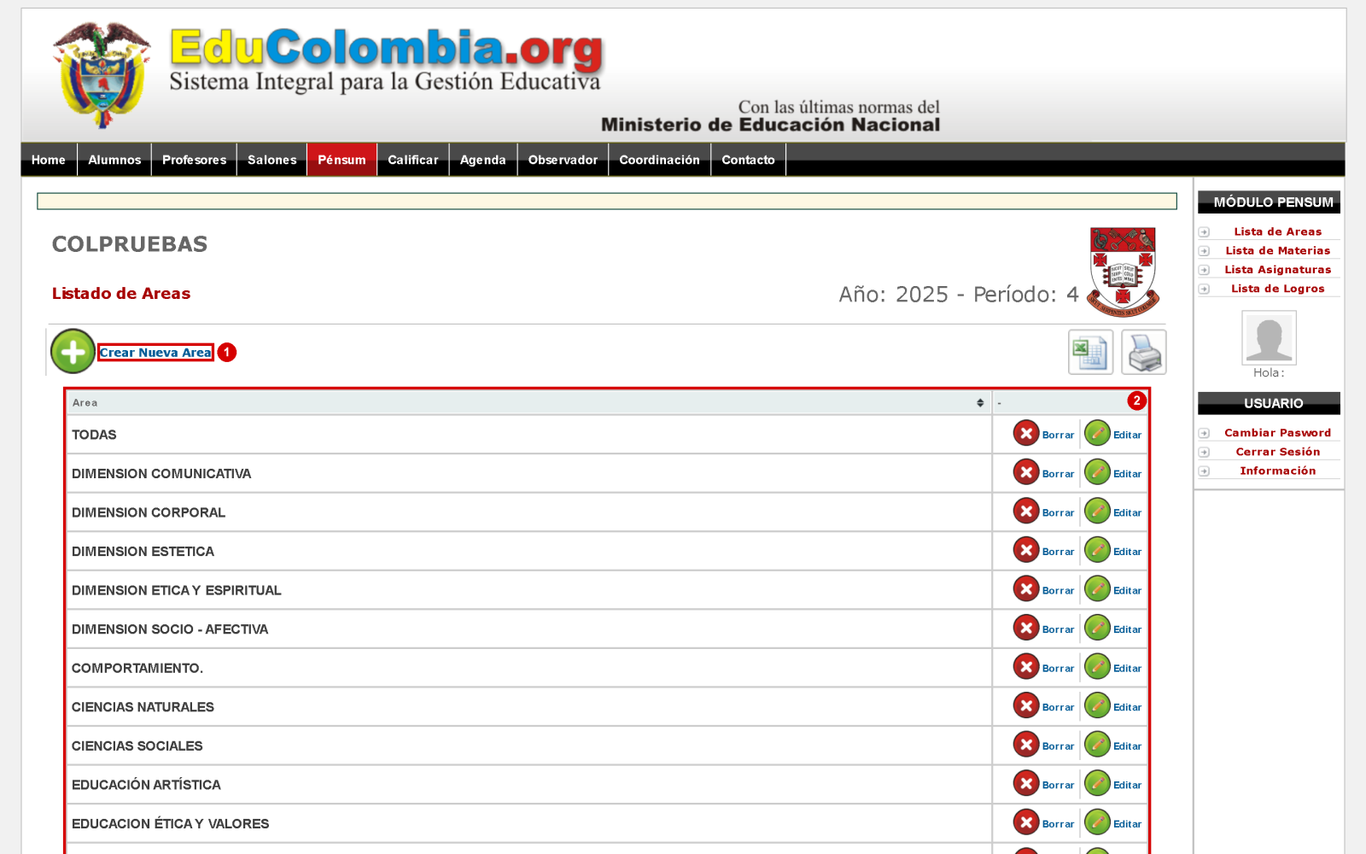This screenshot has height=854, width=1366.
Task: Open the Lista de Logros link
Action: coord(1277,289)
